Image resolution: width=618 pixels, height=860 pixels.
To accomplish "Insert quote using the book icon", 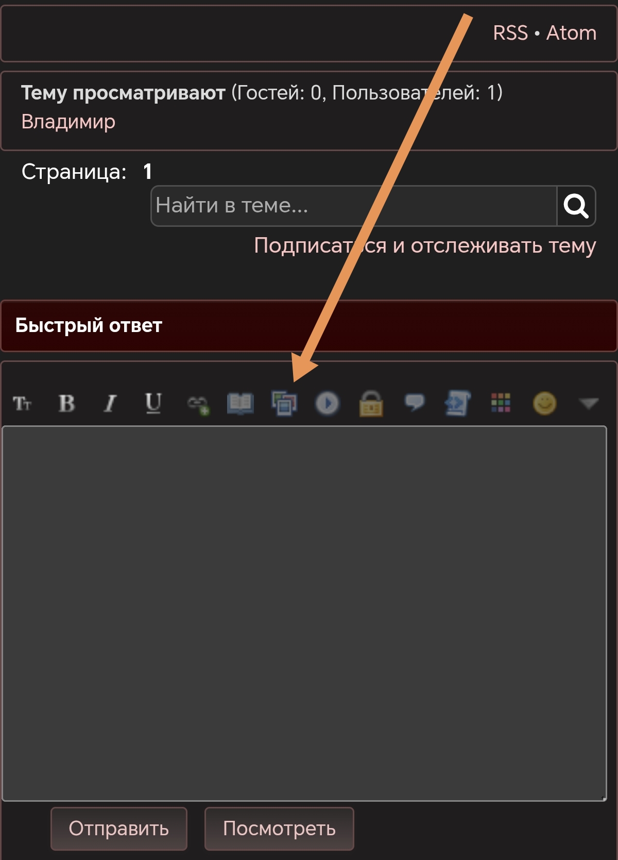I will [241, 403].
